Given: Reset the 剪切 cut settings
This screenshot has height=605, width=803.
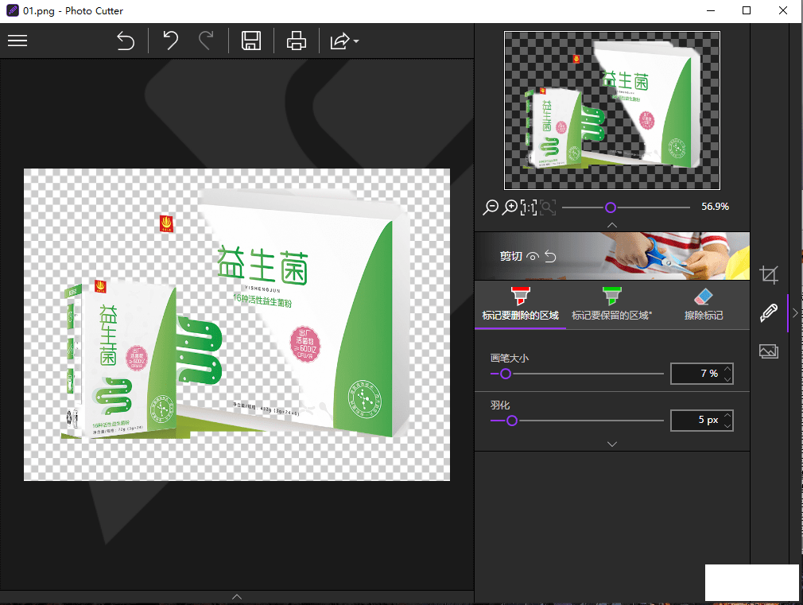Looking at the screenshot, I should pyautogui.click(x=550, y=256).
